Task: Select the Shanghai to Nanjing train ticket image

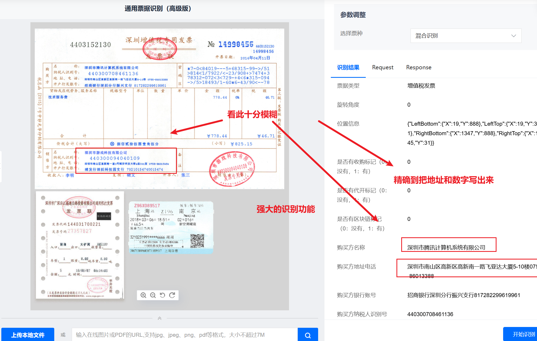Action: 171,228
